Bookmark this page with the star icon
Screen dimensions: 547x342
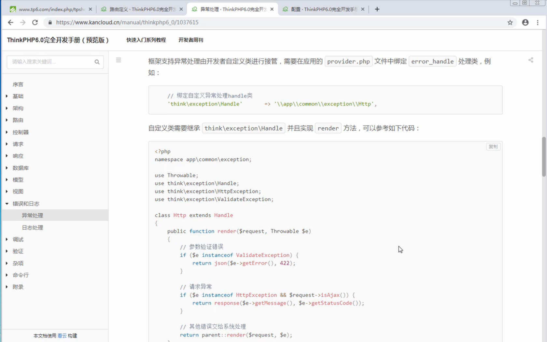(510, 22)
